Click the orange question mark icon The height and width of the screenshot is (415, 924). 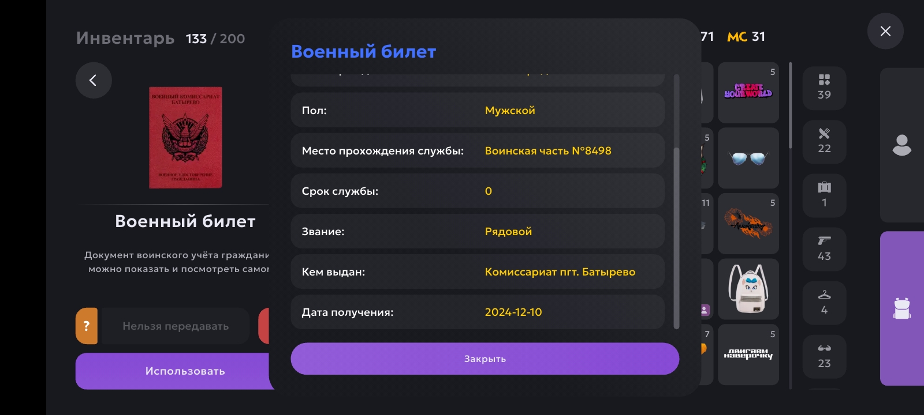click(87, 326)
